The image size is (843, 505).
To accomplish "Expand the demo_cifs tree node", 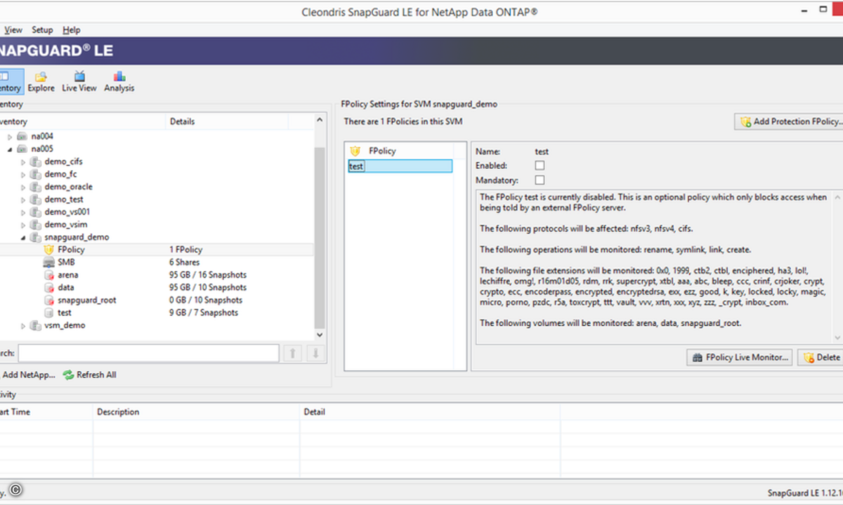I will 23,162.
